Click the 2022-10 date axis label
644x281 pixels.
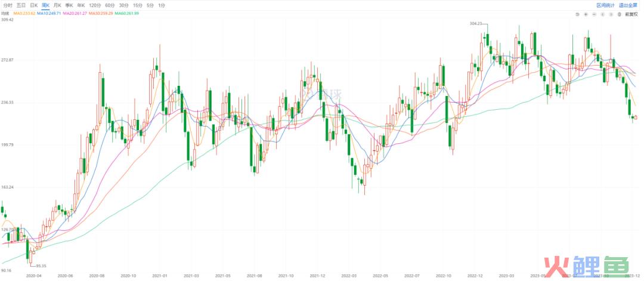click(443, 276)
